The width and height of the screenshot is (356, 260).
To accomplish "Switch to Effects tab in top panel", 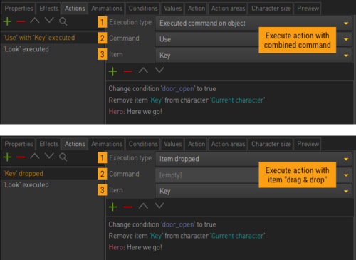I will [x=49, y=9].
